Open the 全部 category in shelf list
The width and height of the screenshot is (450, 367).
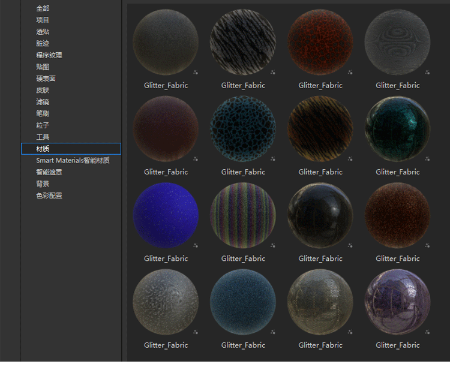(43, 8)
